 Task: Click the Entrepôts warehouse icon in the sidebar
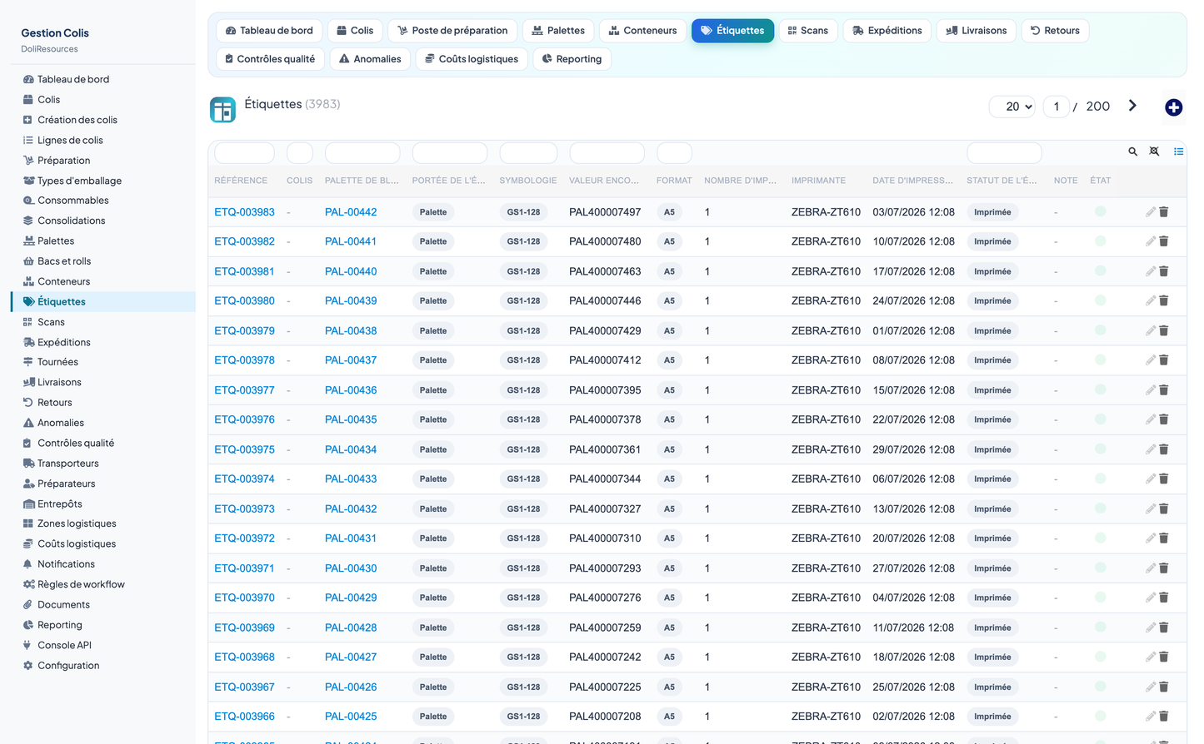click(28, 504)
